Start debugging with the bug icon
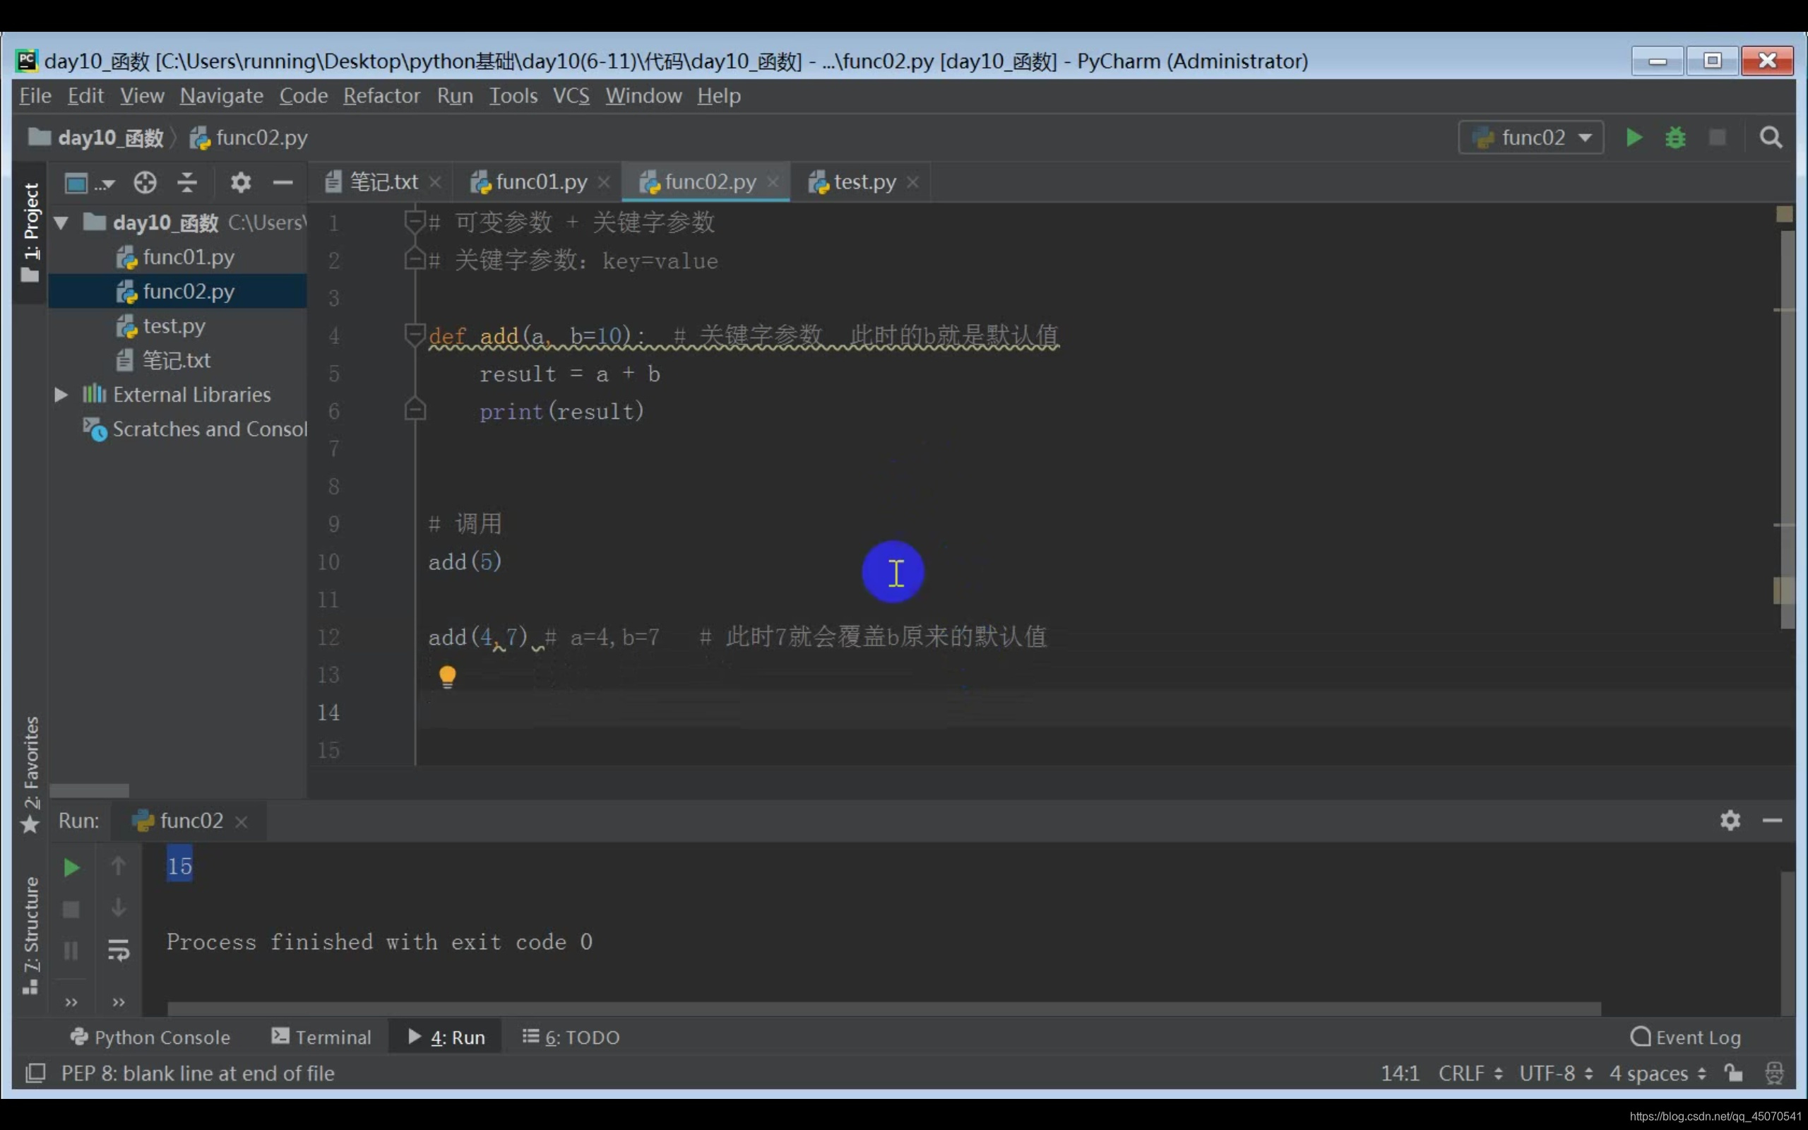 point(1675,138)
